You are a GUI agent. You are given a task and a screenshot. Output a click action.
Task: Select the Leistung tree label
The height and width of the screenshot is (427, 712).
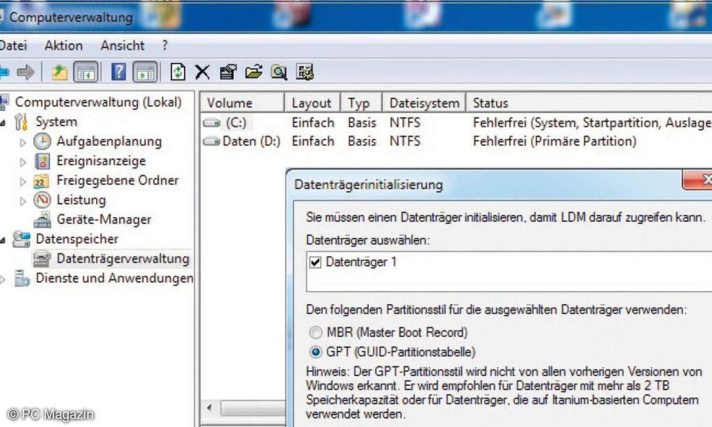click(81, 200)
